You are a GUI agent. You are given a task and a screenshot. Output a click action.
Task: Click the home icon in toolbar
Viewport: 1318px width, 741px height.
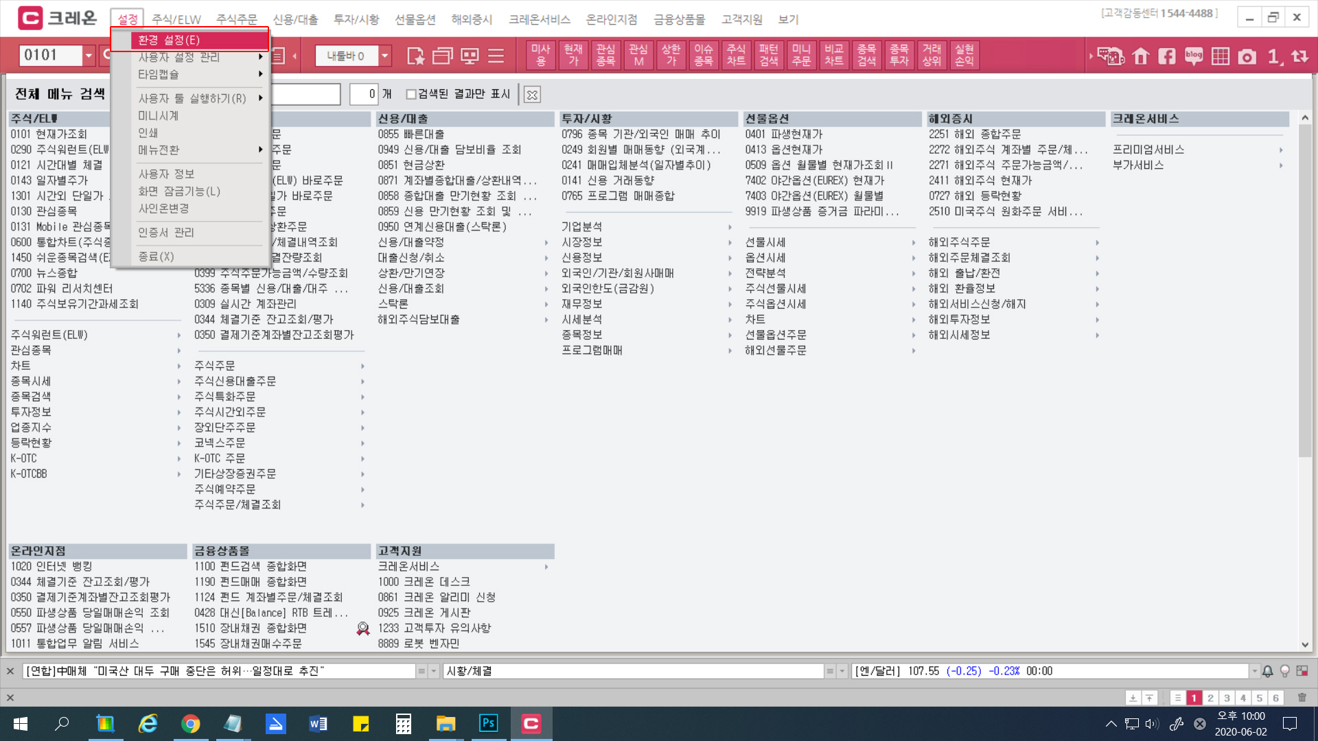coord(1141,56)
